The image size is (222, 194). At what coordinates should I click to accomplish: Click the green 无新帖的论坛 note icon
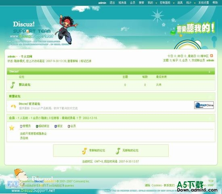click(118, 151)
